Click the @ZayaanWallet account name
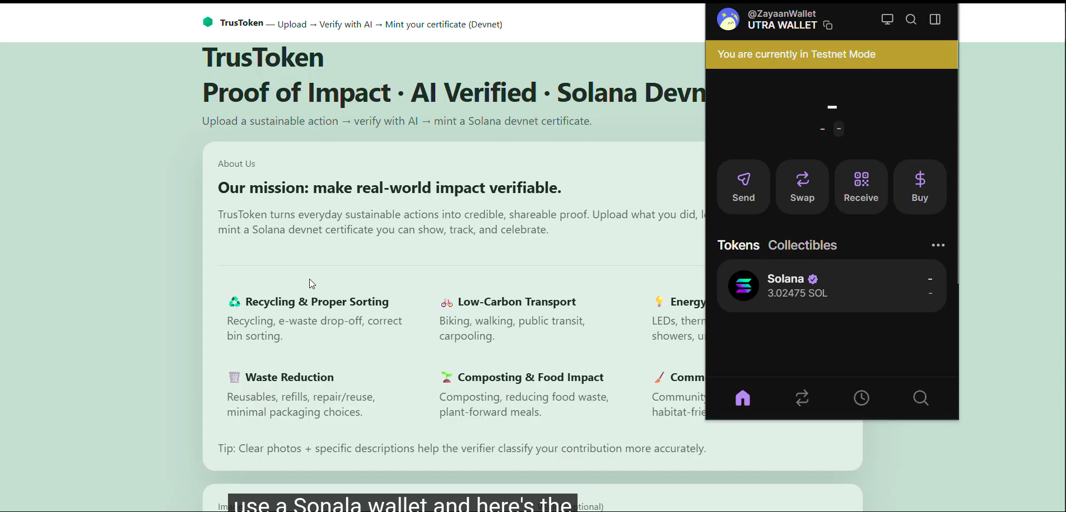 click(782, 13)
